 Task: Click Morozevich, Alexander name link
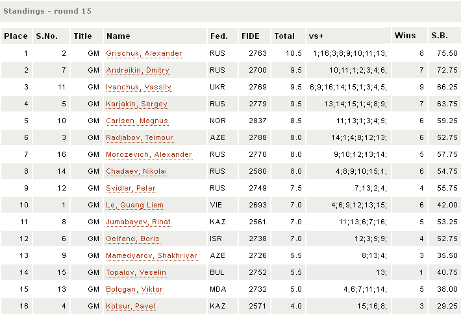149,154
